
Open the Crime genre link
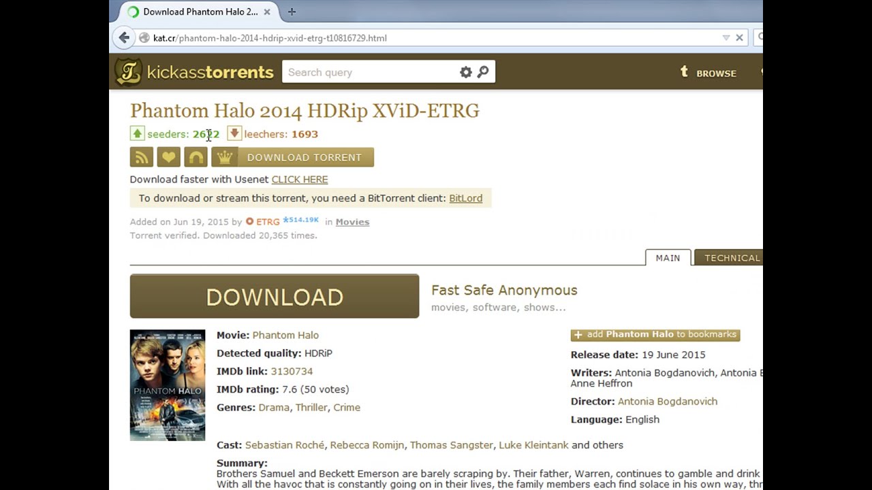[347, 408]
